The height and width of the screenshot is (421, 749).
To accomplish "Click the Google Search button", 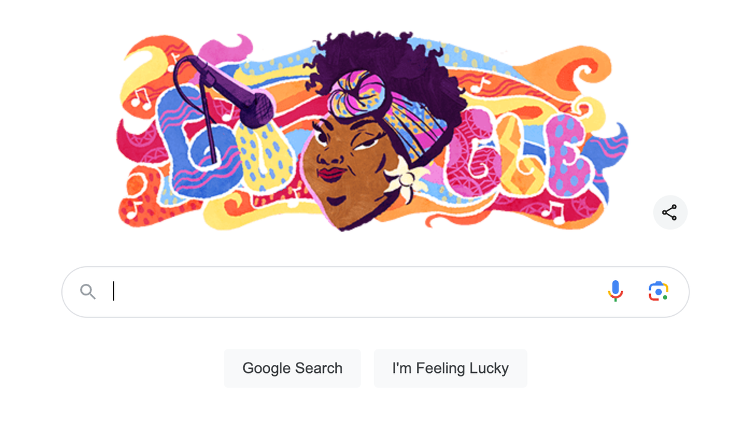I will pos(292,368).
